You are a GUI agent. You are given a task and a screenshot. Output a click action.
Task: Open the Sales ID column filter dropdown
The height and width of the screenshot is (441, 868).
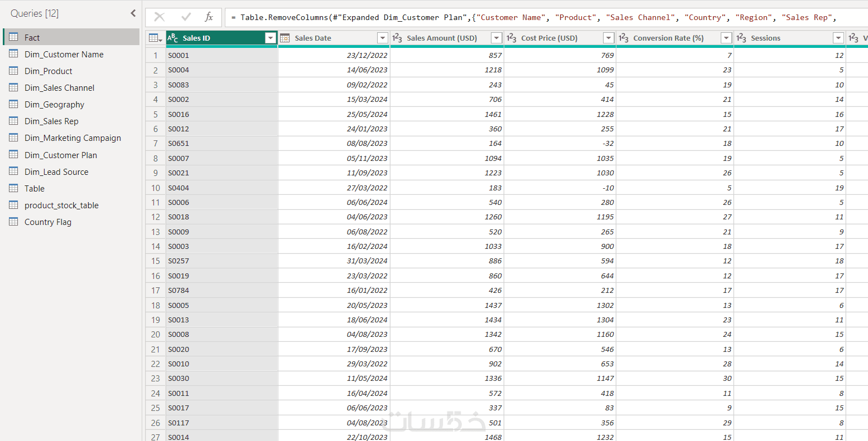pos(271,38)
